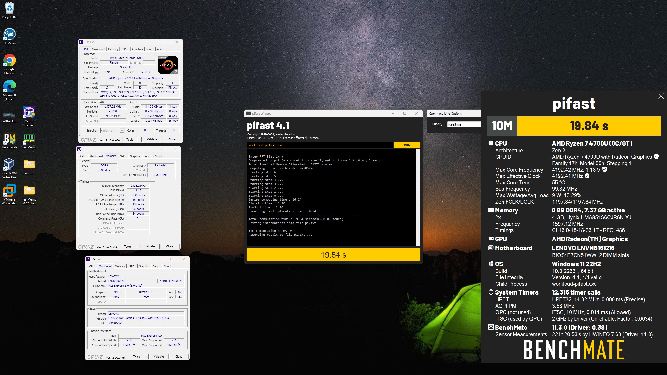Launch the TestMem5 desktop shortcut
Image resolution: width=667 pixels, height=375 pixels.
pyautogui.click(x=29, y=141)
